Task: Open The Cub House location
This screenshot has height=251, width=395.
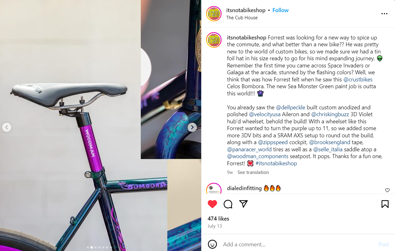Action: 242,18
